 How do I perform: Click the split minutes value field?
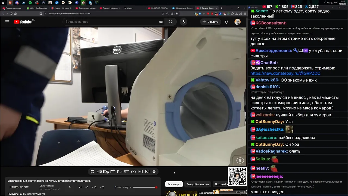point(70,187)
